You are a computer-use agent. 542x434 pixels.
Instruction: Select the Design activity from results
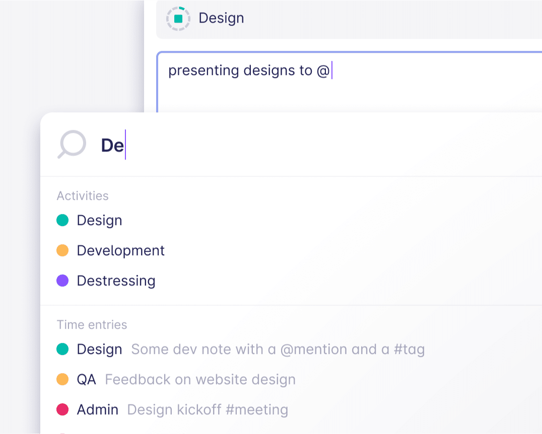99,221
